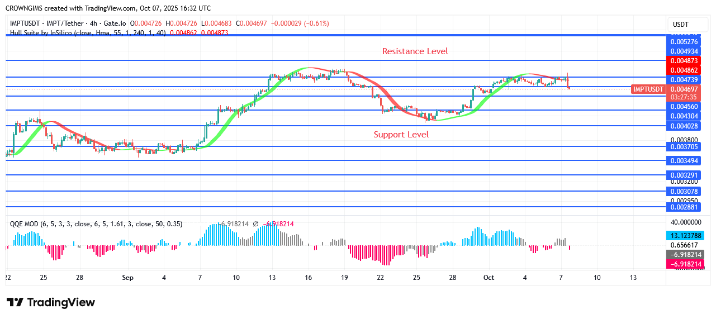Viewport: 716px width, 319px height.
Task: Click the close value C0.004697 in header
Action: [x=252, y=23]
